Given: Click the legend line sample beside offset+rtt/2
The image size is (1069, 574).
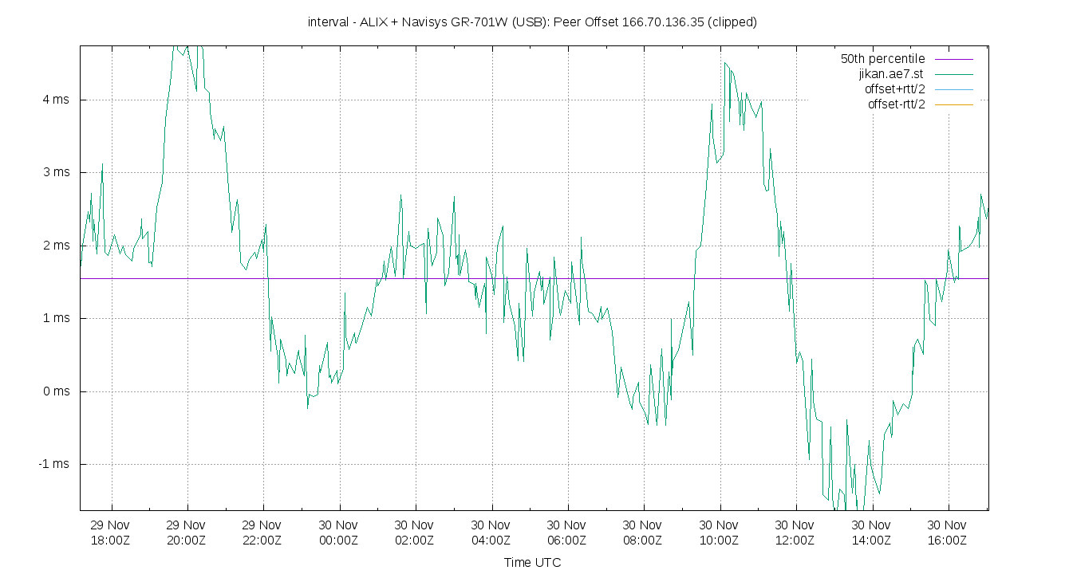Looking at the screenshot, I should click(953, 89).
